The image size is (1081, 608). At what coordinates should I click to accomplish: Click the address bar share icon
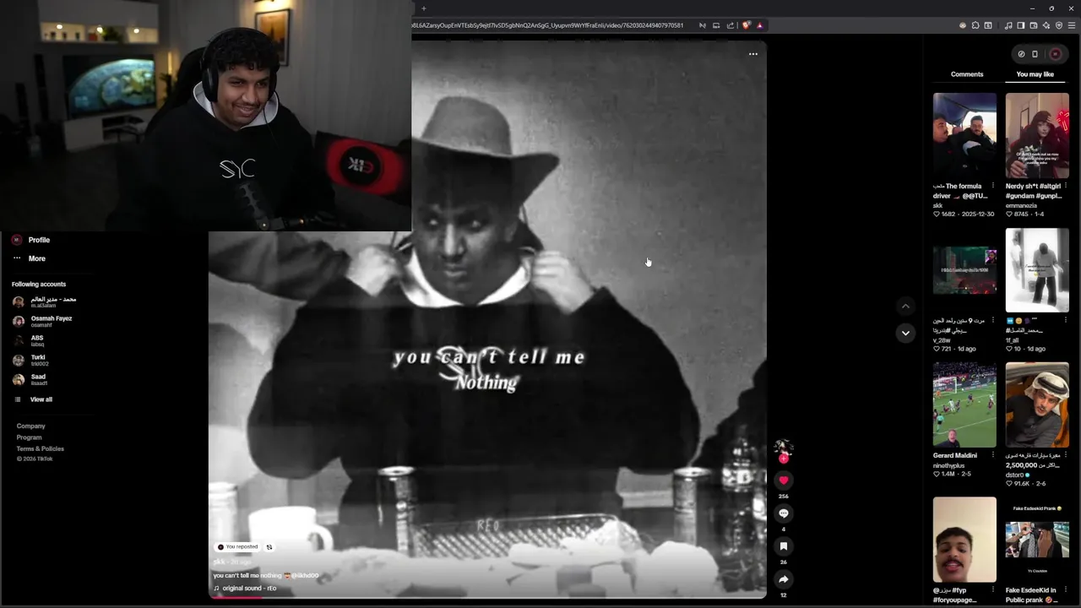click(731, 25)
